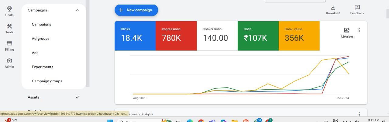Screen dimensions: 389x122
Task: Open the Billing card icon
Action: click(9, 44)
